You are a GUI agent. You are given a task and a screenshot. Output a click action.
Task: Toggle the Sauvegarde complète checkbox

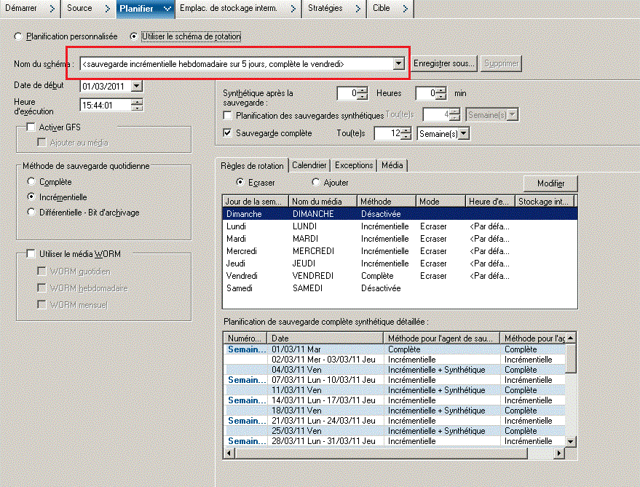(228, 133)
